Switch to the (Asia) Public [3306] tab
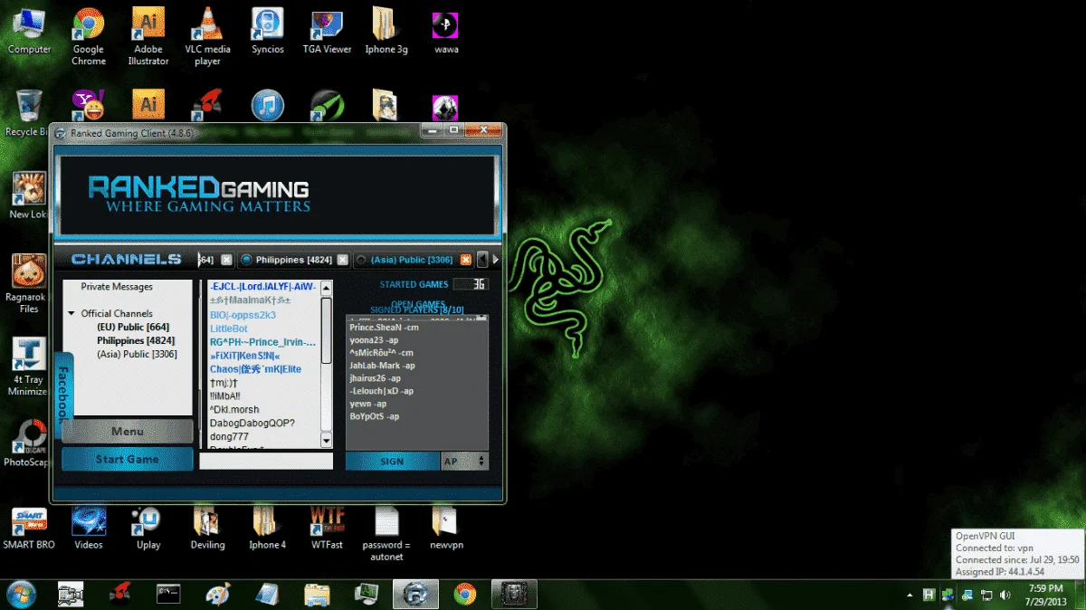 pos(414,260)
